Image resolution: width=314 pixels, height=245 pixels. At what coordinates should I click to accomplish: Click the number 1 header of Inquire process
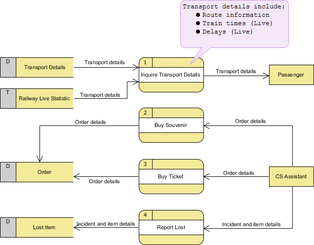click(145, 62)
